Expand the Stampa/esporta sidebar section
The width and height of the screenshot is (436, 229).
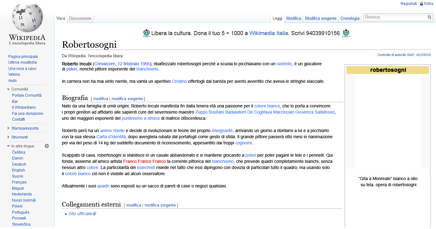click(x=8, y=128)
